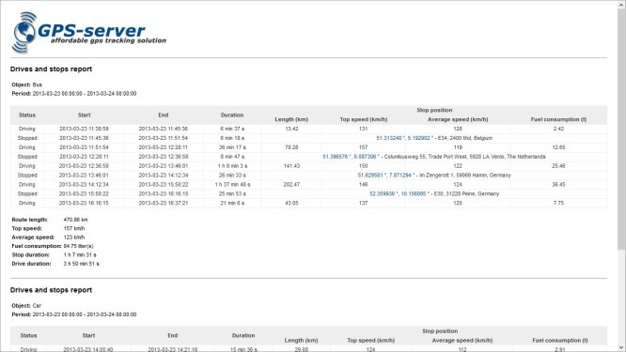Select the top speed value 131
626x352 pixels.
click(x=364, y=129)
